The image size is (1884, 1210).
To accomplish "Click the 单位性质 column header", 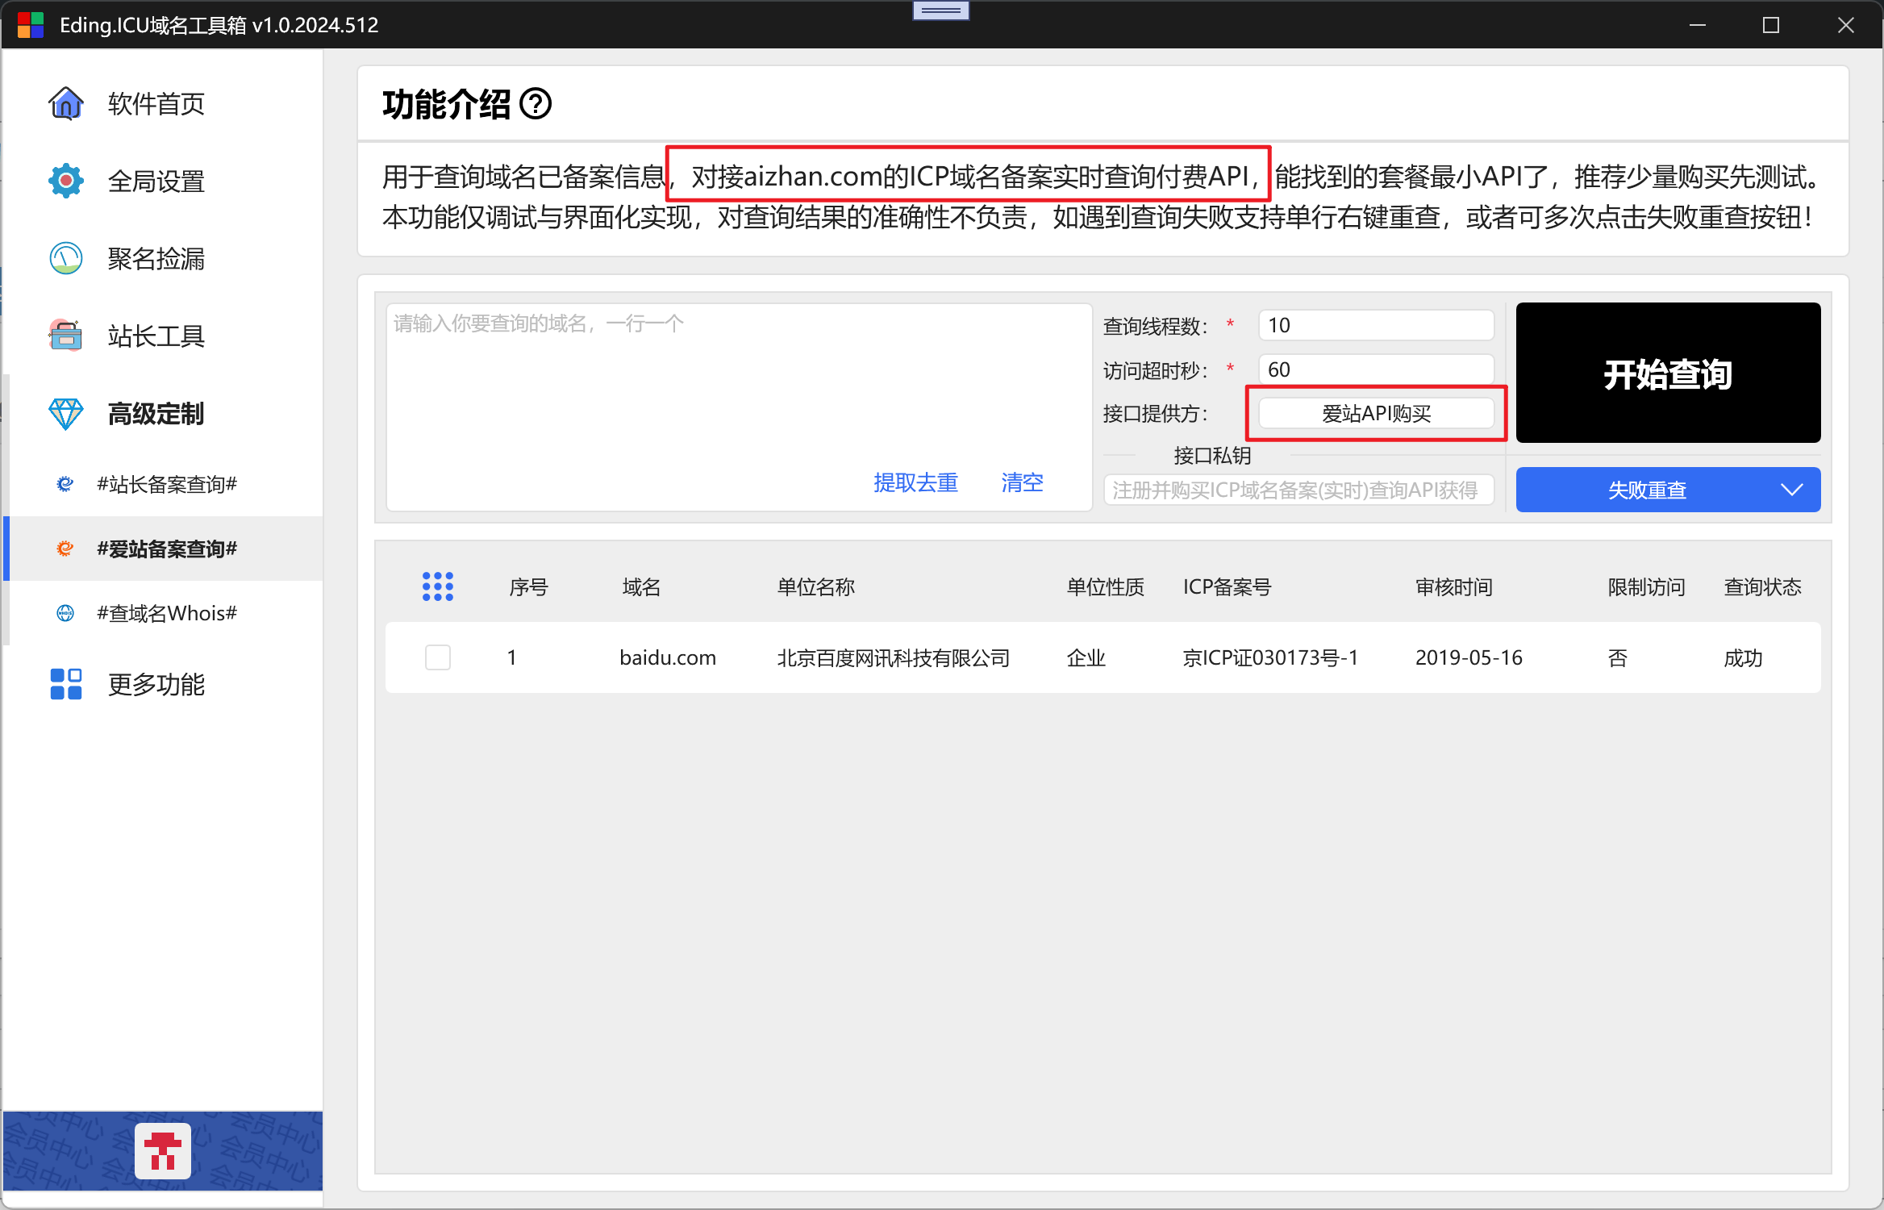I will pos(1105,586).
